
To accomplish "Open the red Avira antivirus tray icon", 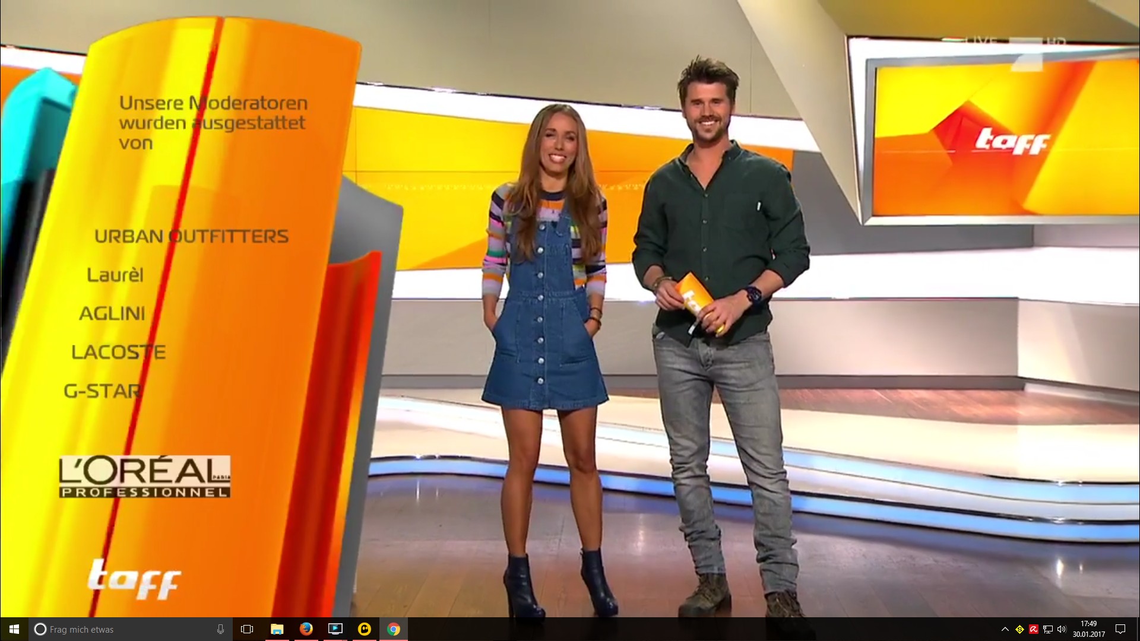I will click(x=1034, y=629).
